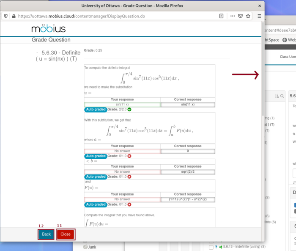The image size is (296, 251).
Task: Click search magnifier icon in background window
Action: 282,96
